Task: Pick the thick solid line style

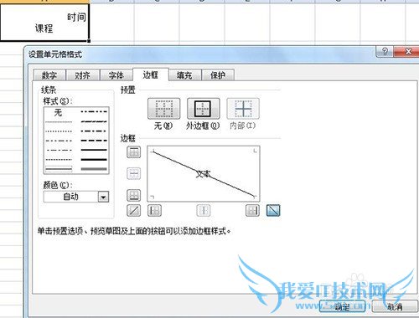Action: 94,160
